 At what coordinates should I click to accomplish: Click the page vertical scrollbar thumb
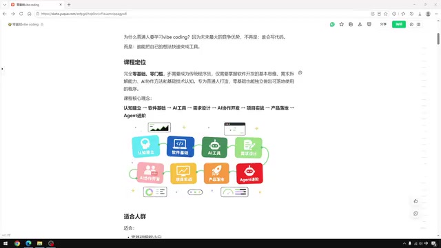pyautogui.click(x=438, y=39)
